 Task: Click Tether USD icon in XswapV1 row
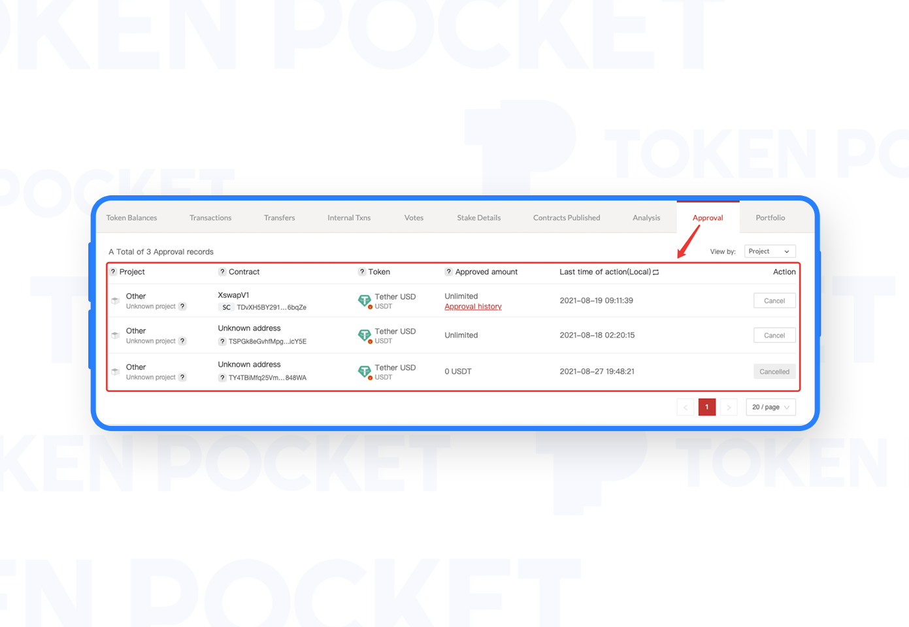click(x=365, y=301)
